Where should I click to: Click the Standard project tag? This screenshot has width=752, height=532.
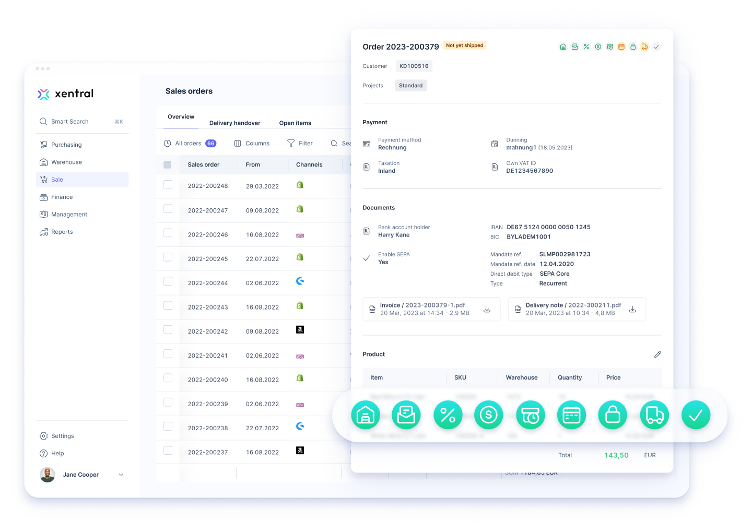pyautogui.click(x=411, y=86)
